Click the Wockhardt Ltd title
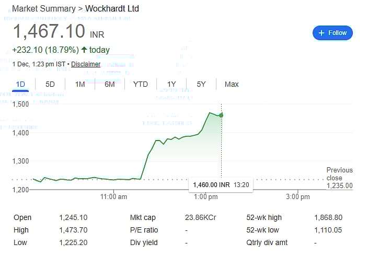 tap(112, 9)
